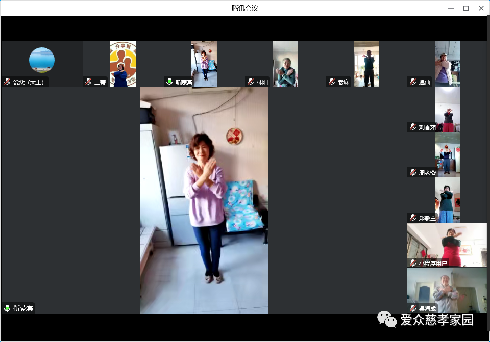This screenshot has height=342, width=490.
Task: Click the muted mic icon beside 林阳
Action: click(x=251, y=82)
